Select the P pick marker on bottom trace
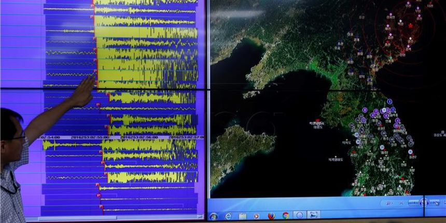 [102, 207]
